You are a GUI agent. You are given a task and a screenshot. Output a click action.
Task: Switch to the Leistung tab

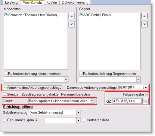(11, 3)
